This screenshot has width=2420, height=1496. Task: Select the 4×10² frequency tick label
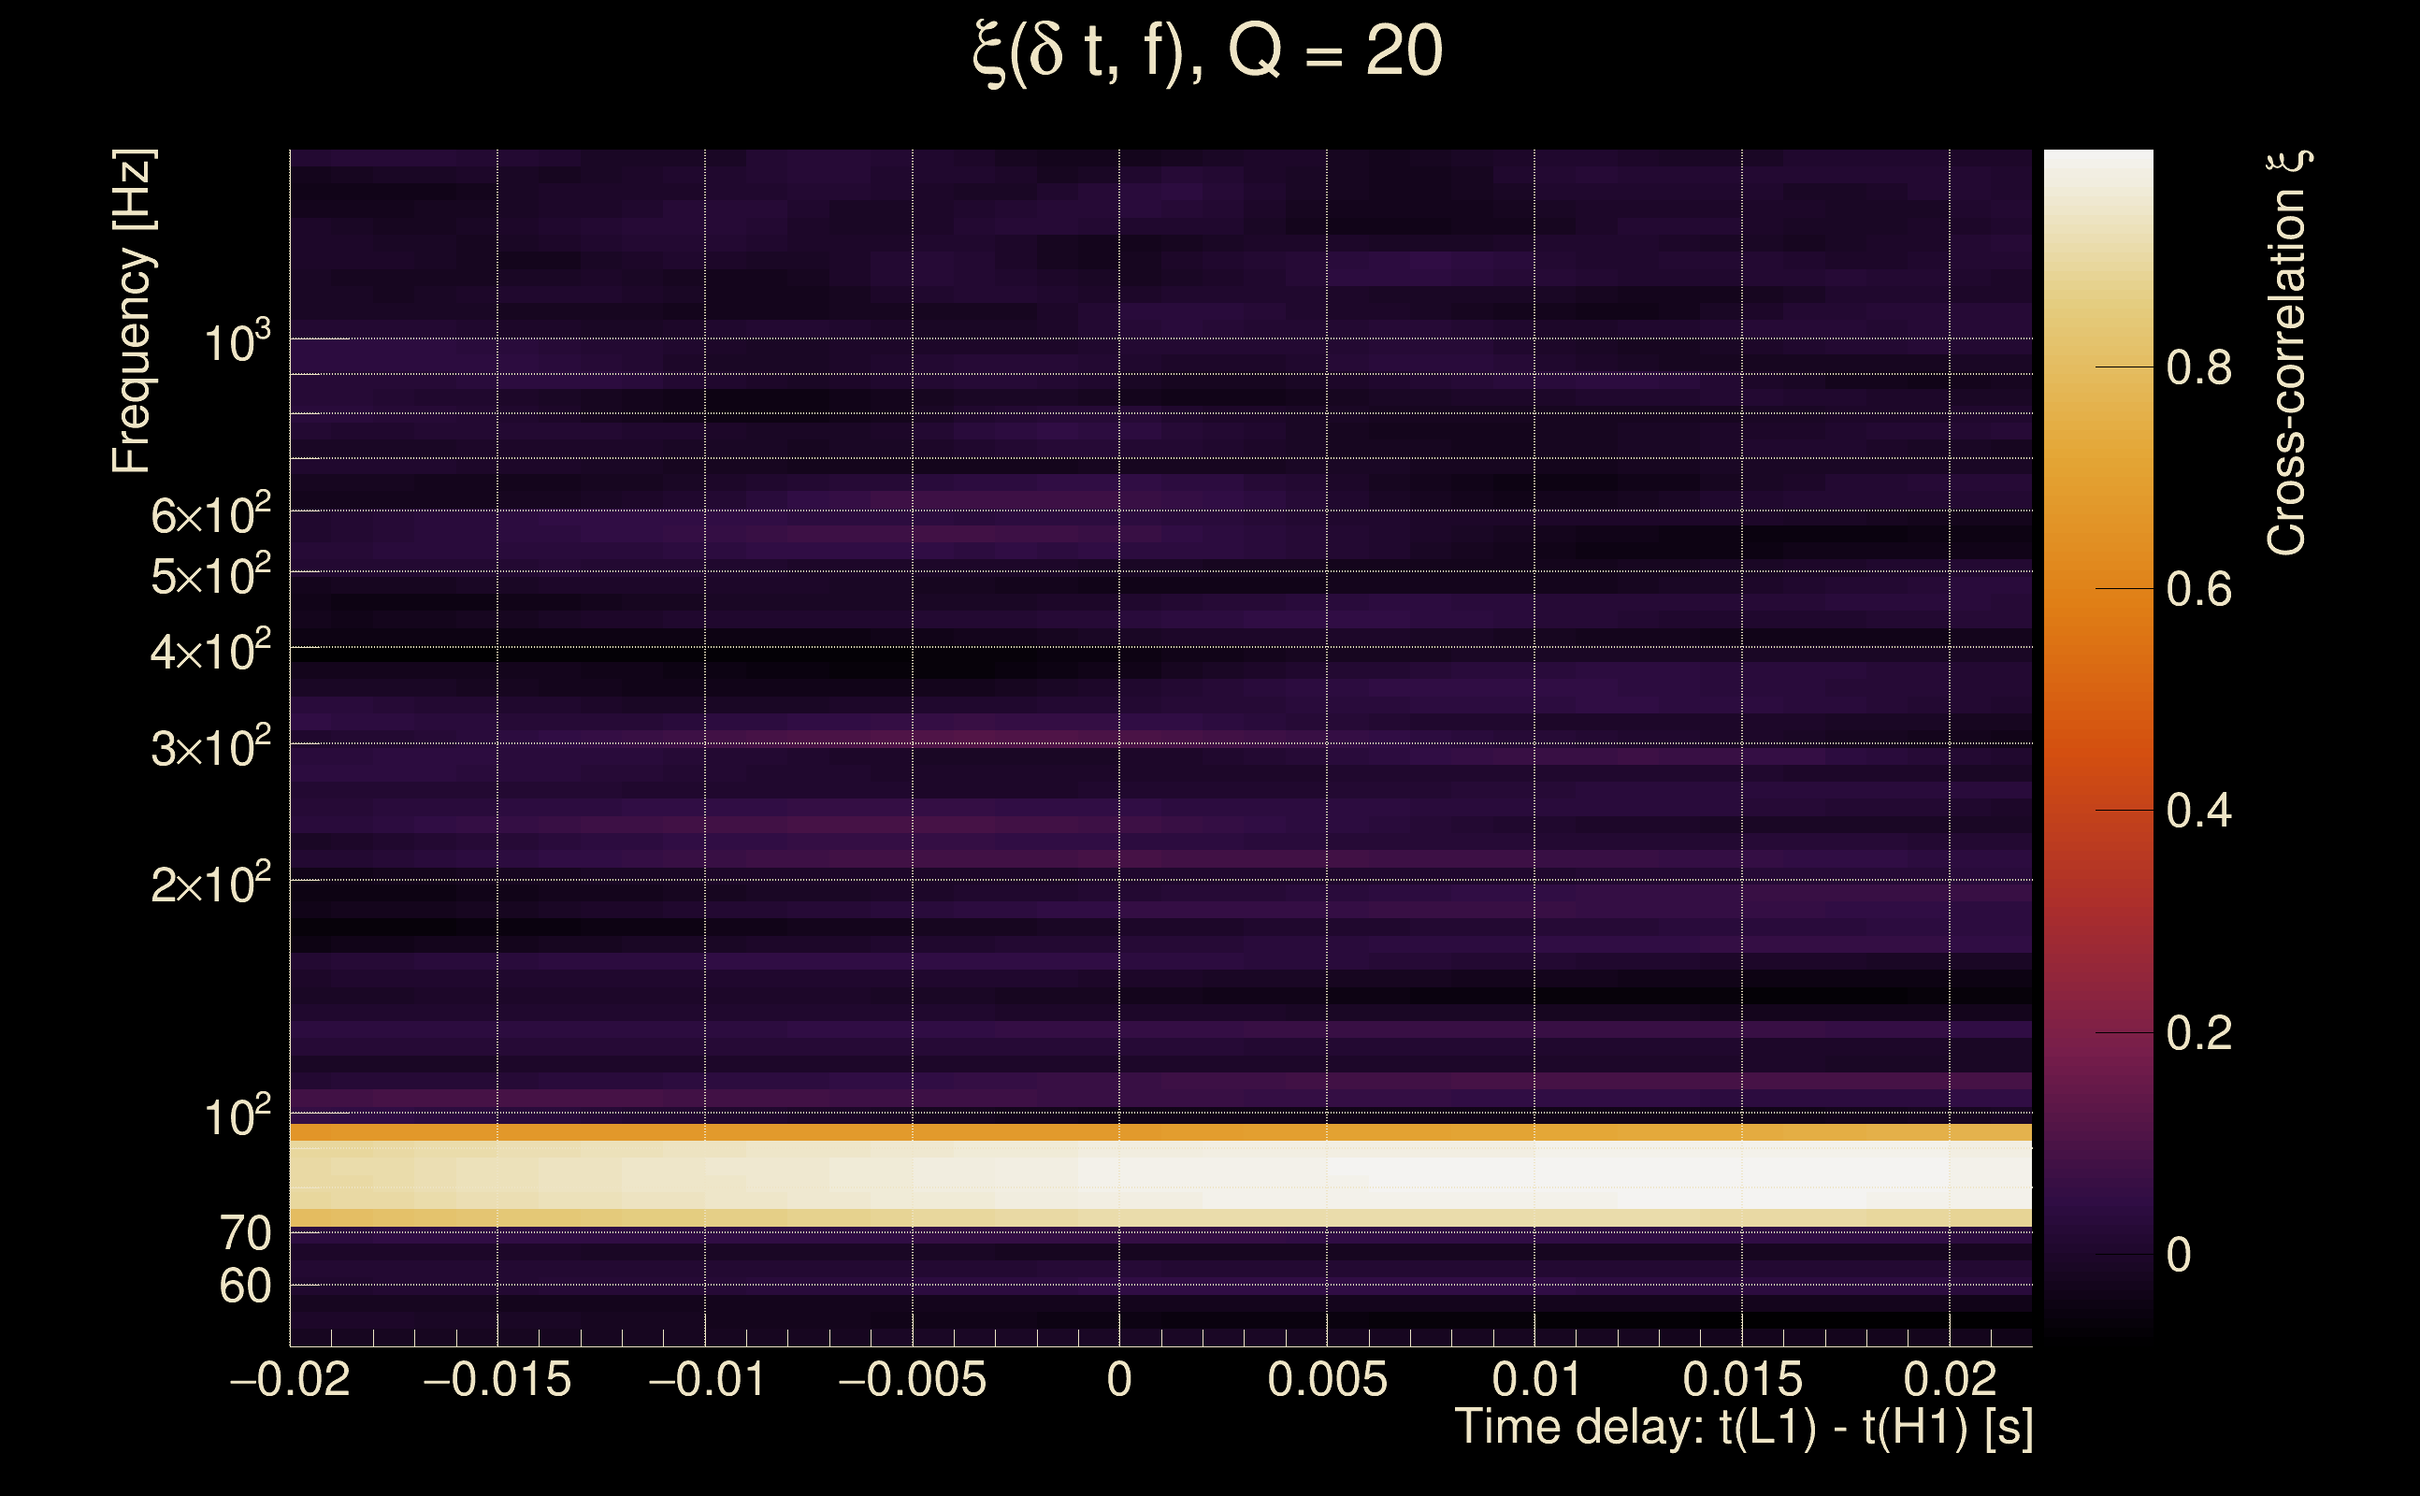[x=209, y=652]
